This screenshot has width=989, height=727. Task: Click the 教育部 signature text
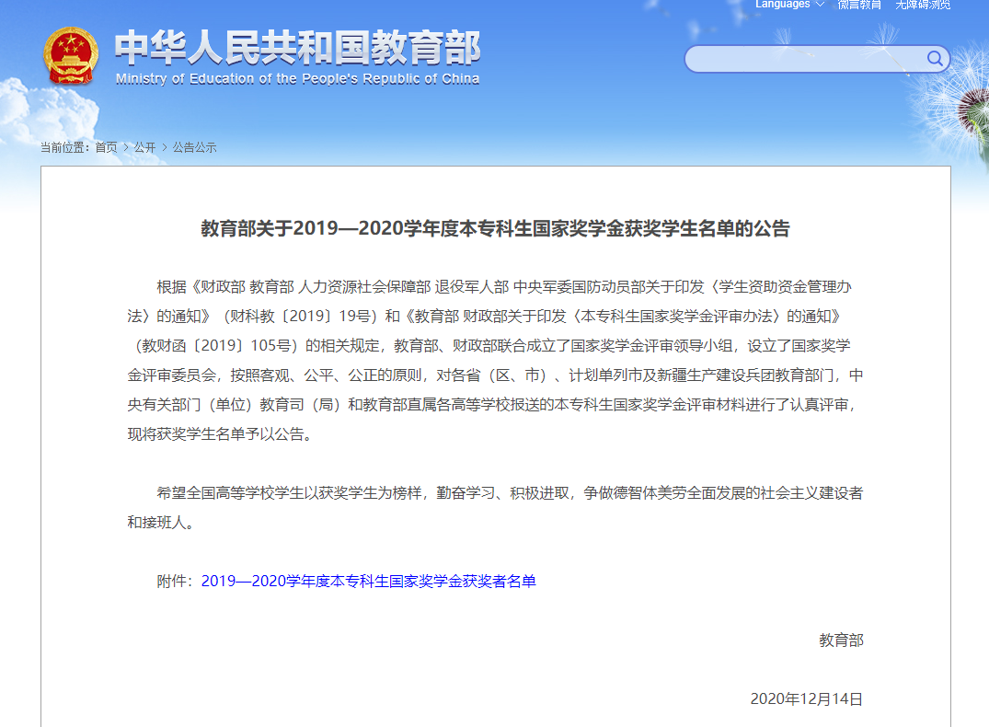click(x=841, y=640)
